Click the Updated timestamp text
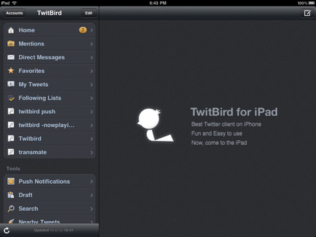Image resolution: width=316 pixels, height=237 pixels. click(53, 230)
